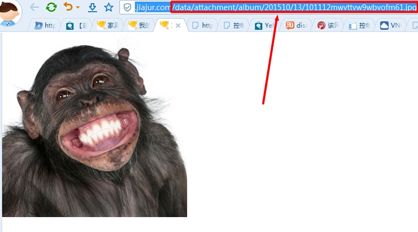Switch to the '【超' tab
Image resolution: width=418 pixels, height=232 pixels.
tap(77, 26)
